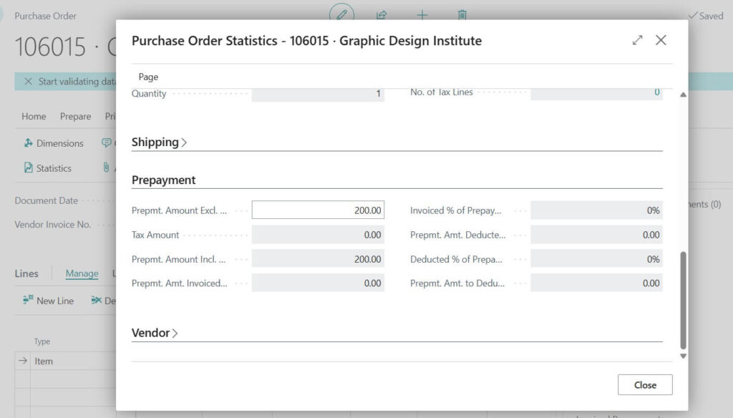
Task: Open the Manage menu above the lines
Action: click(82, 273)
